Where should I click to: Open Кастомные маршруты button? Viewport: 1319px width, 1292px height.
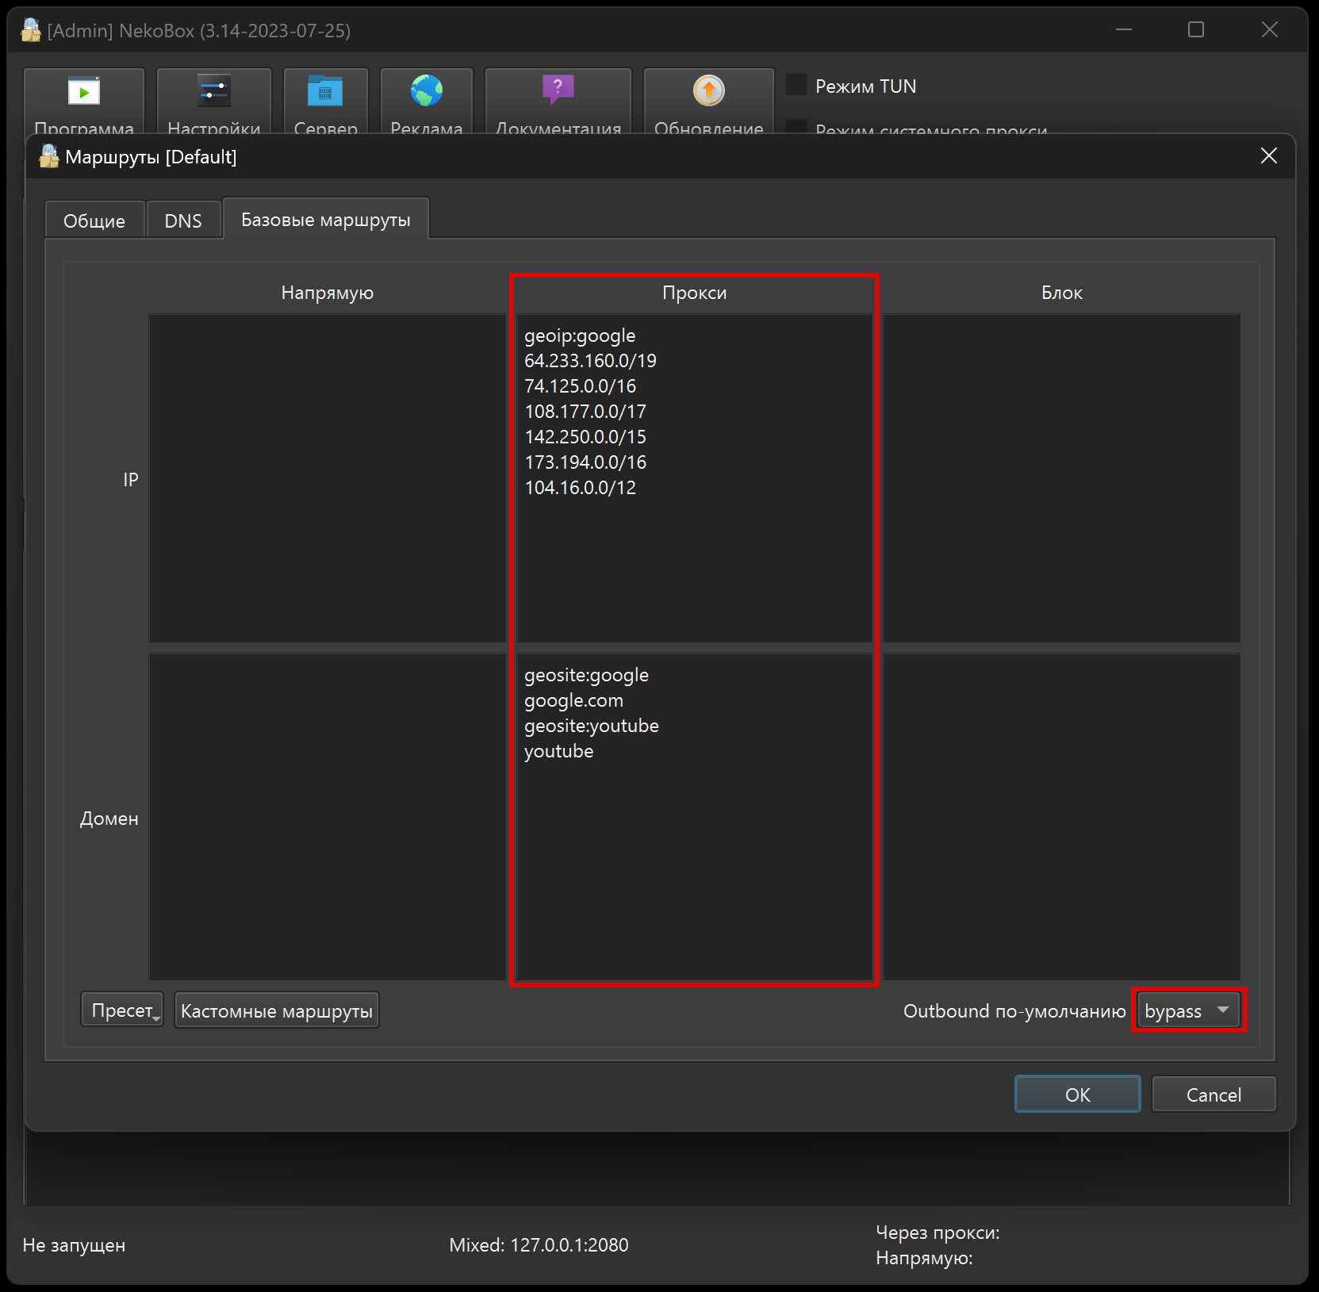click(x=276, y=1010)
